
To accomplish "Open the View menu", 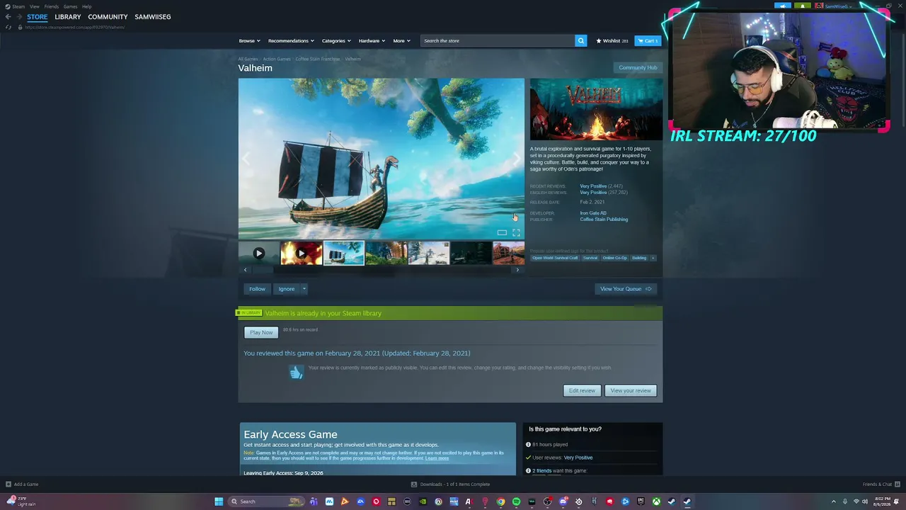I will (34, 6).
